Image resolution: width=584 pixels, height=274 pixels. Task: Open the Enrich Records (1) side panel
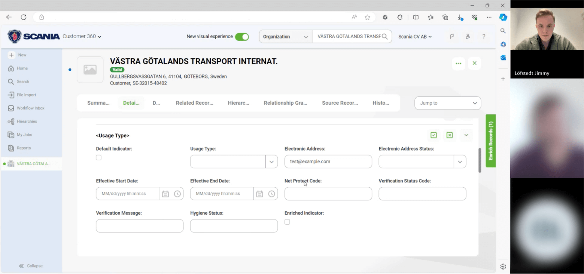click(491, 141)
